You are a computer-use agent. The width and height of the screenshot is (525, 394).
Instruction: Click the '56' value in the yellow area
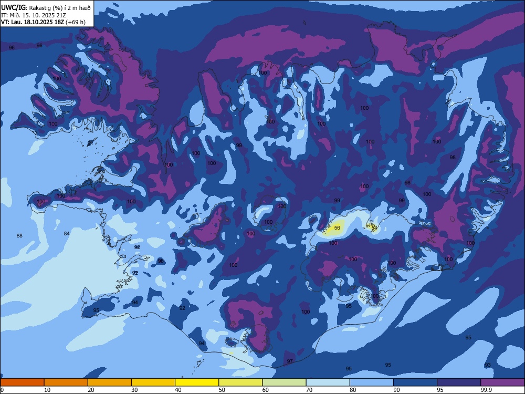tap(337, 228)
